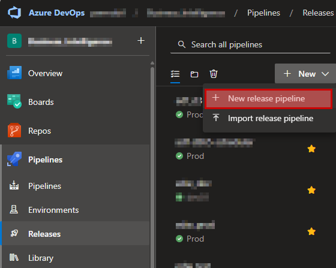Click fourth pipeline's green Prod check icon

pos(179,239)
